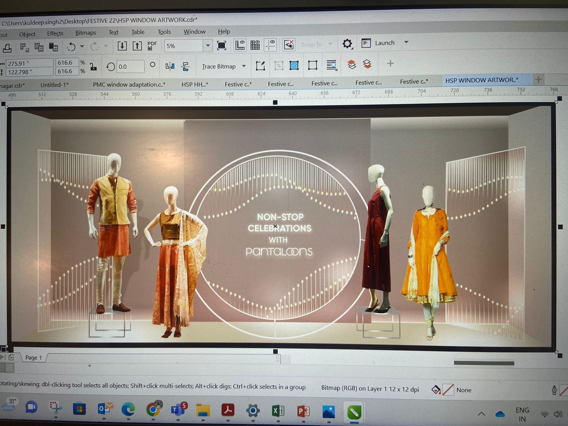Switch to the Untitled-1 document tab
Viewport: 568px width, 426px height.
tap(54, 85)
